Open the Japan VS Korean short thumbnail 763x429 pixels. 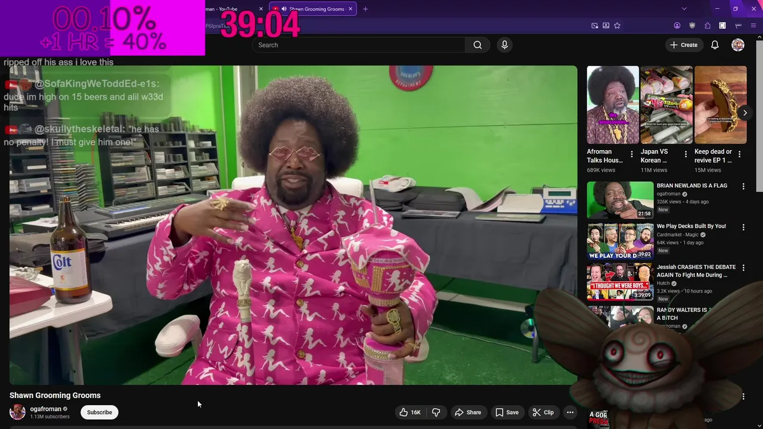click(x=666, y=105)
